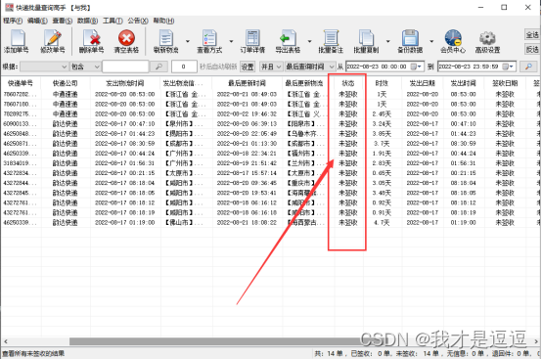This screenshot has width=542, height=359.
Task: Sort by the 最后更新时间 column header
Action: (x=247, y=83)
